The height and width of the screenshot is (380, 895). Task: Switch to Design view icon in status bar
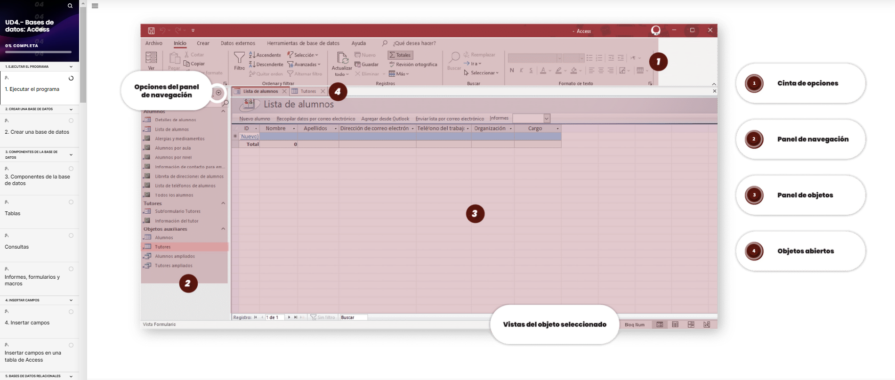point(707,324)
